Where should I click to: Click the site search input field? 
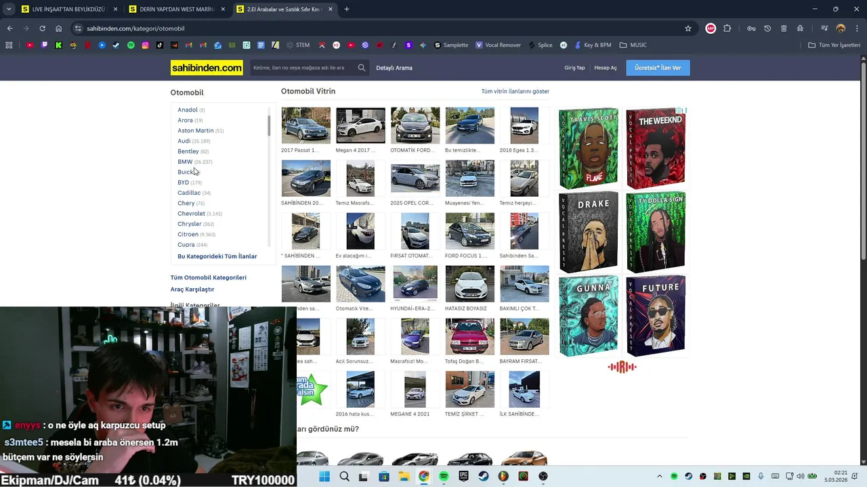[x=301, y=68]
